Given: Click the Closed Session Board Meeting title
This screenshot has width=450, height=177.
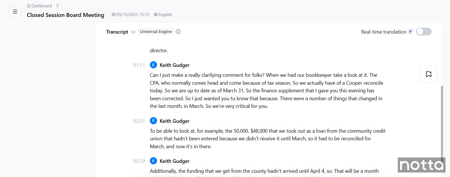Looking at the screenshot, I should click(65, 15).
